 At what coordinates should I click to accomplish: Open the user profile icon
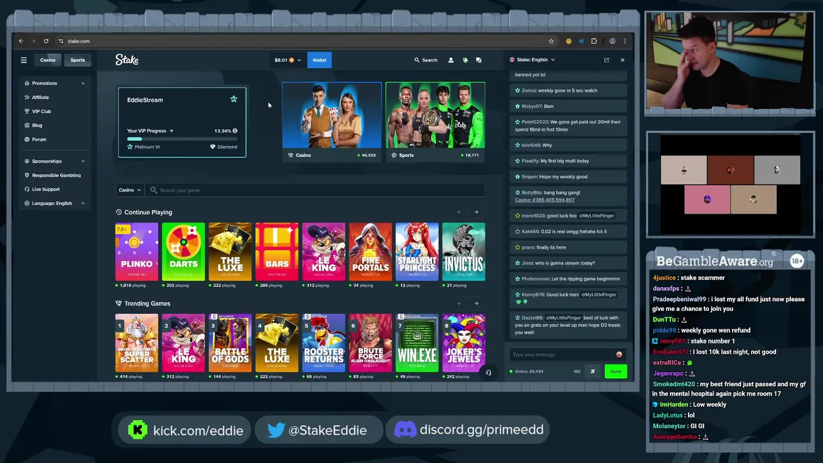(x=451, y=60)
